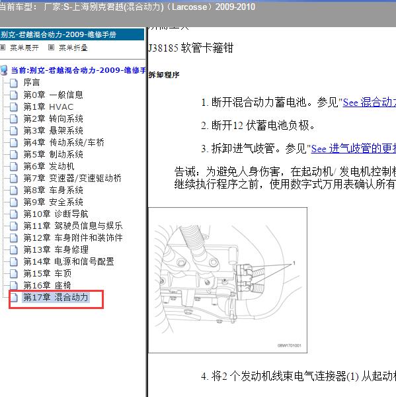Click the 菜单展开 expand-menu icon

[x=3, y=48]
